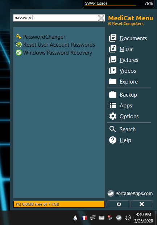Click the Options gear icon
The image size is (157, 225).
113,116
